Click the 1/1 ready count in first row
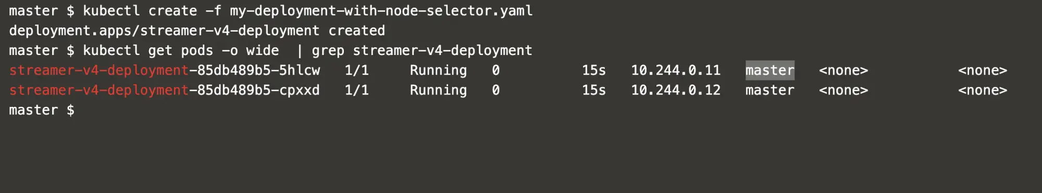This screenshot has height=193, width=1042. [x=356, y=70]
